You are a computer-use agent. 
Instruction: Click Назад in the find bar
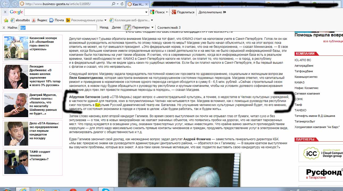pos(104,27)
